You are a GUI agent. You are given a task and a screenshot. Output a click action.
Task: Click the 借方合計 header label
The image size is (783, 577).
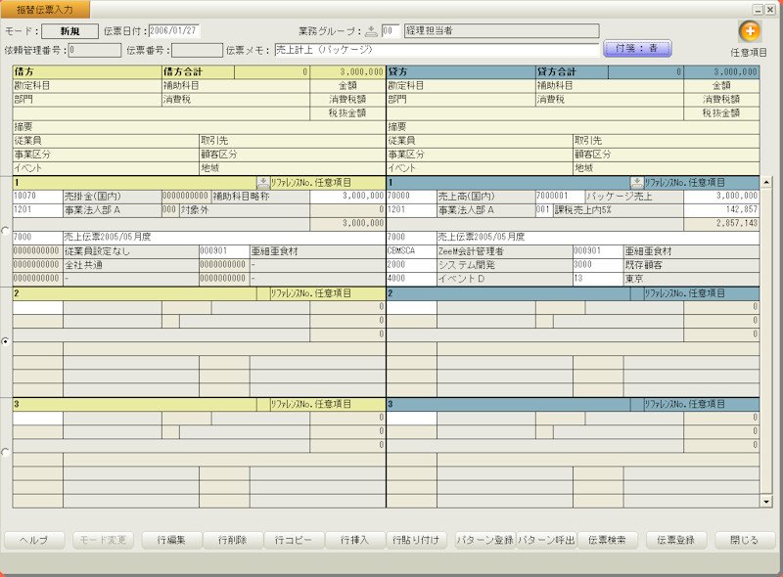tap(183, 71)
